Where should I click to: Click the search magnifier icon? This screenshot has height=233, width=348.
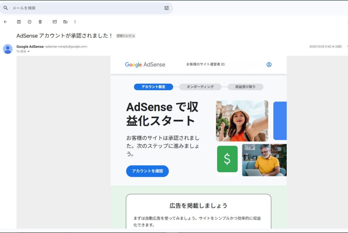[6, 8]
